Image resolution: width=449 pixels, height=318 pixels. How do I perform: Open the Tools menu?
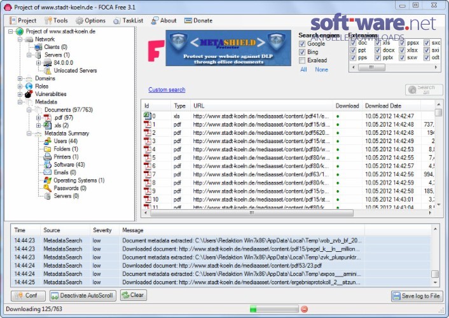click(x=56, y=20)
